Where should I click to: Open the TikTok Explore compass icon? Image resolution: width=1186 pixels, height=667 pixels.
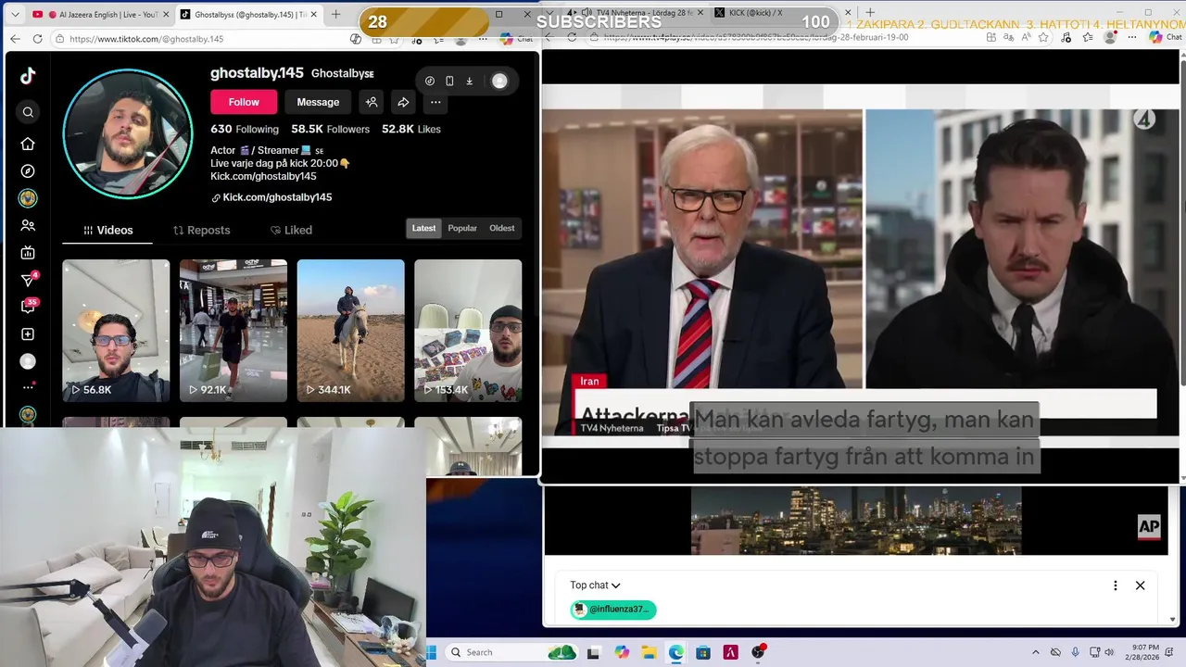(x=28, y=171)
